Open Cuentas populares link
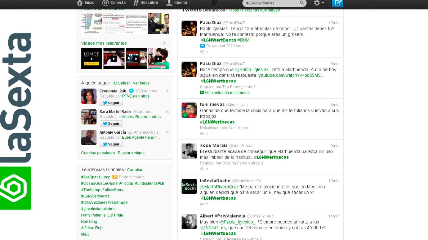 98,153
